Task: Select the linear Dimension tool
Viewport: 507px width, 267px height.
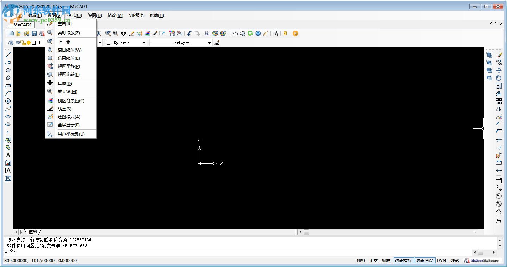Action: (499, 180)
